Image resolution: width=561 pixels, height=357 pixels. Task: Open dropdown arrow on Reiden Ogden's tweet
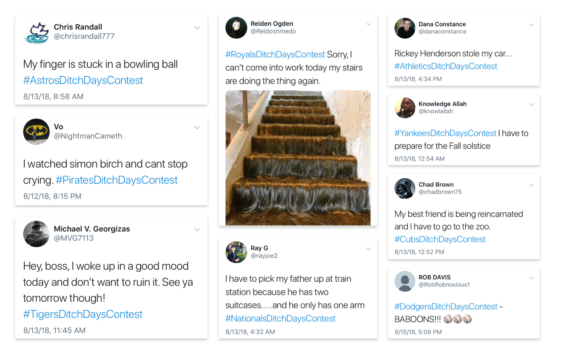pyautogui.click(x=369, y=24)
